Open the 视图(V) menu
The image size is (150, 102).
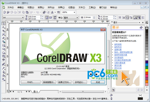(31, 7)
